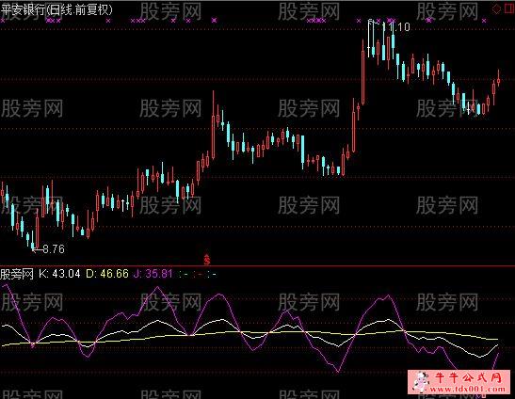Click the 11.10 high price label
515x399 pixels.
click(396, 27)
